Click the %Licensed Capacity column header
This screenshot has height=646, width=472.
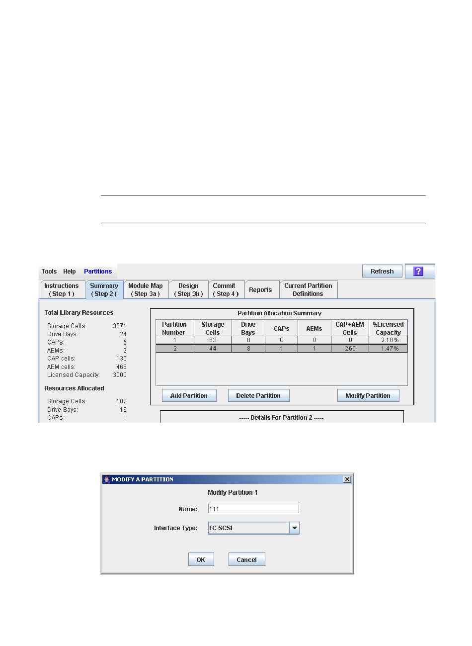point(388,328)
